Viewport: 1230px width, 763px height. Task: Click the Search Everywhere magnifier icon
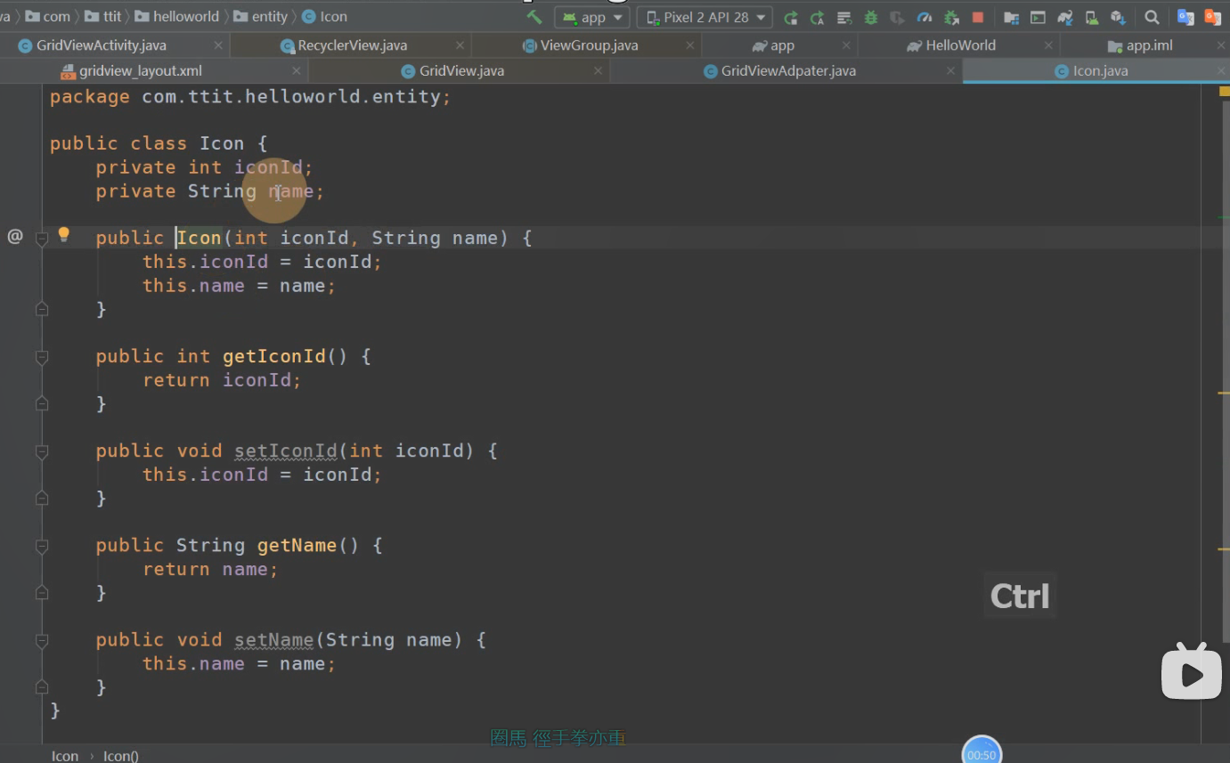[1152, 17]
